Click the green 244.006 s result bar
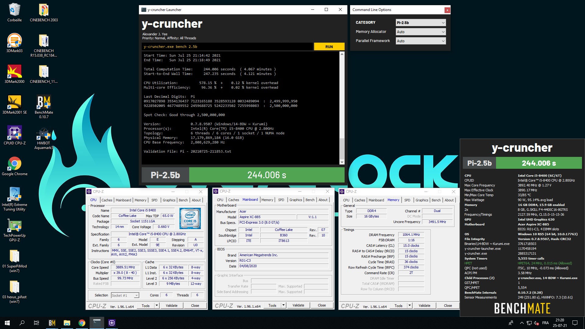 (x=267, y=175)
